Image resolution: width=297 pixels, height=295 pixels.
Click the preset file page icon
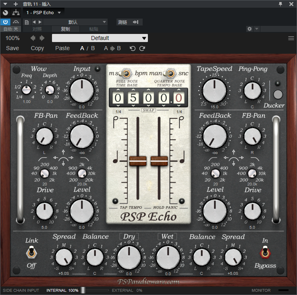[x=27, y=22]
